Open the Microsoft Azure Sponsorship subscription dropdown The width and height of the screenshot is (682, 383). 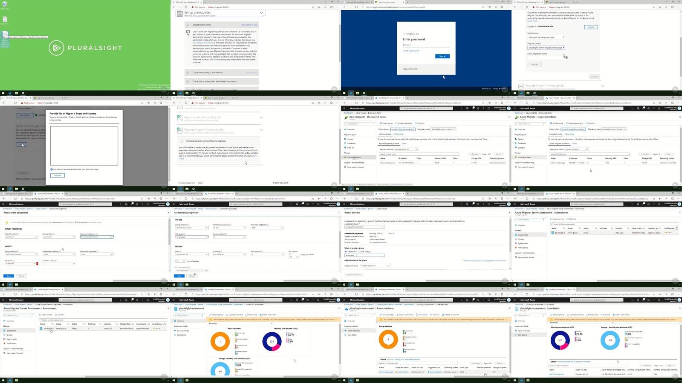(546, 37)
